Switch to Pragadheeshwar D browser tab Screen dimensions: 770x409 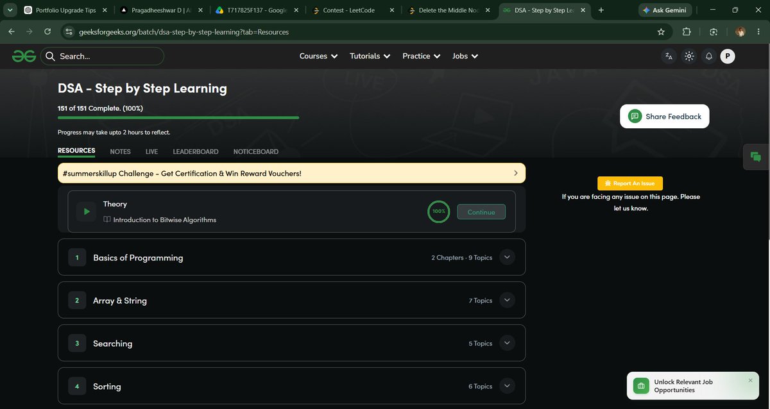pyautogui.click(x=162, y=10)
